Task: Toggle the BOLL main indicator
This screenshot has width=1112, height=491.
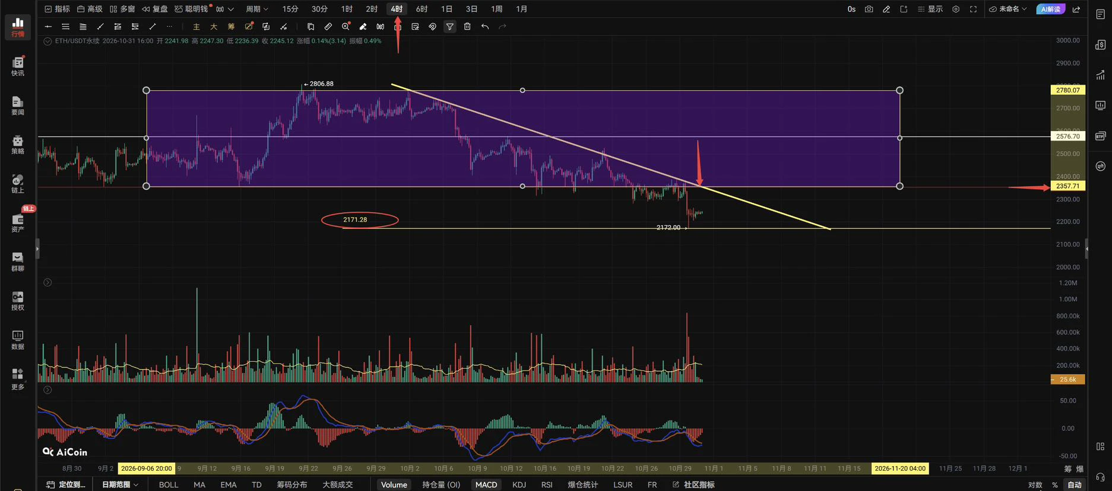Action: [x=169, y=484]
